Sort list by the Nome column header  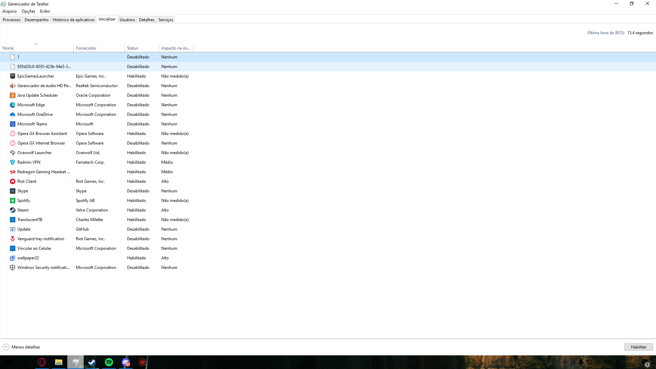tap(37, 48)
